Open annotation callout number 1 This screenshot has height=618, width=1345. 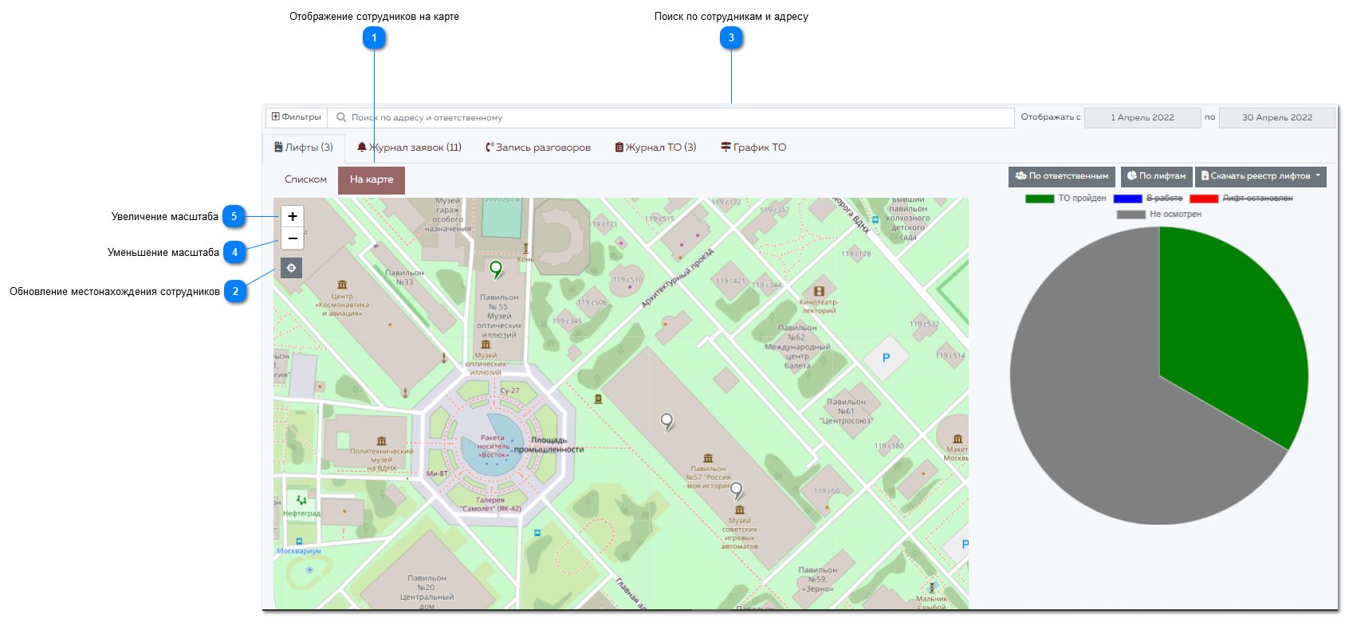coord(374,37)
